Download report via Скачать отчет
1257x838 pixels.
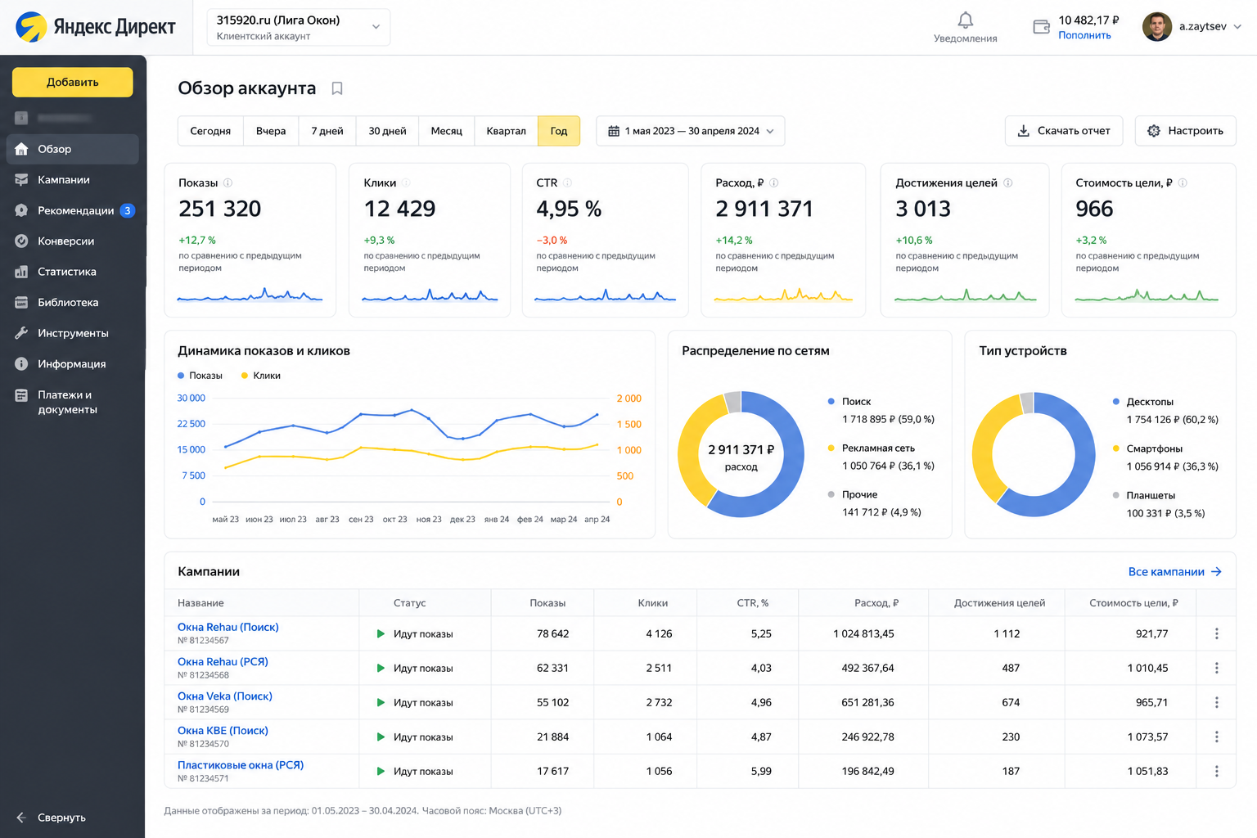(x=1064, y=131)
